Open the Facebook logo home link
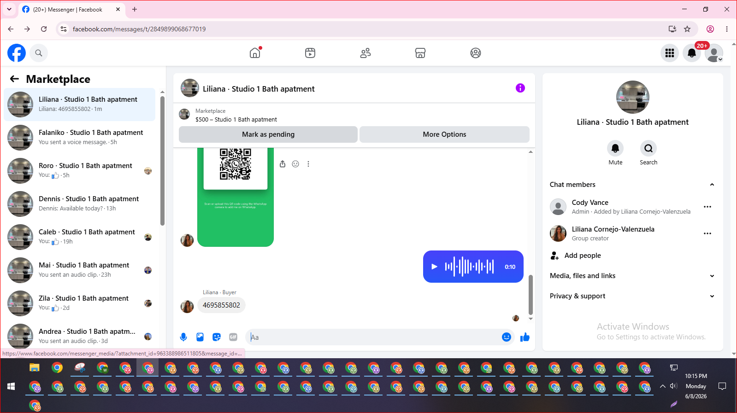Image resolution: width=737 pixels, height=413 pixels. click(x=17, y=53)
